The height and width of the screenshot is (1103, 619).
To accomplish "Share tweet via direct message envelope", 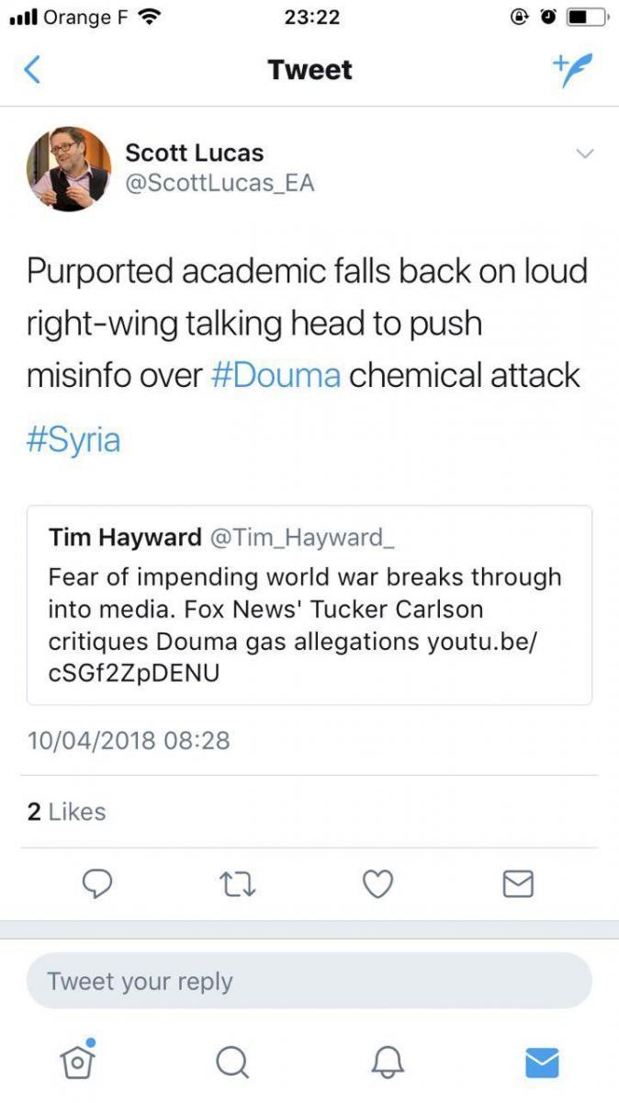I will pos(518,883).
